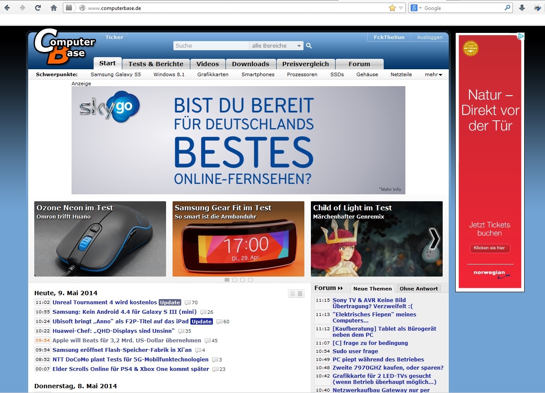Image resolution: width=545 pixels, height=393 pixels.
Task: Open comments icon for Unreal Tournament article
Action: coord(188,303)
